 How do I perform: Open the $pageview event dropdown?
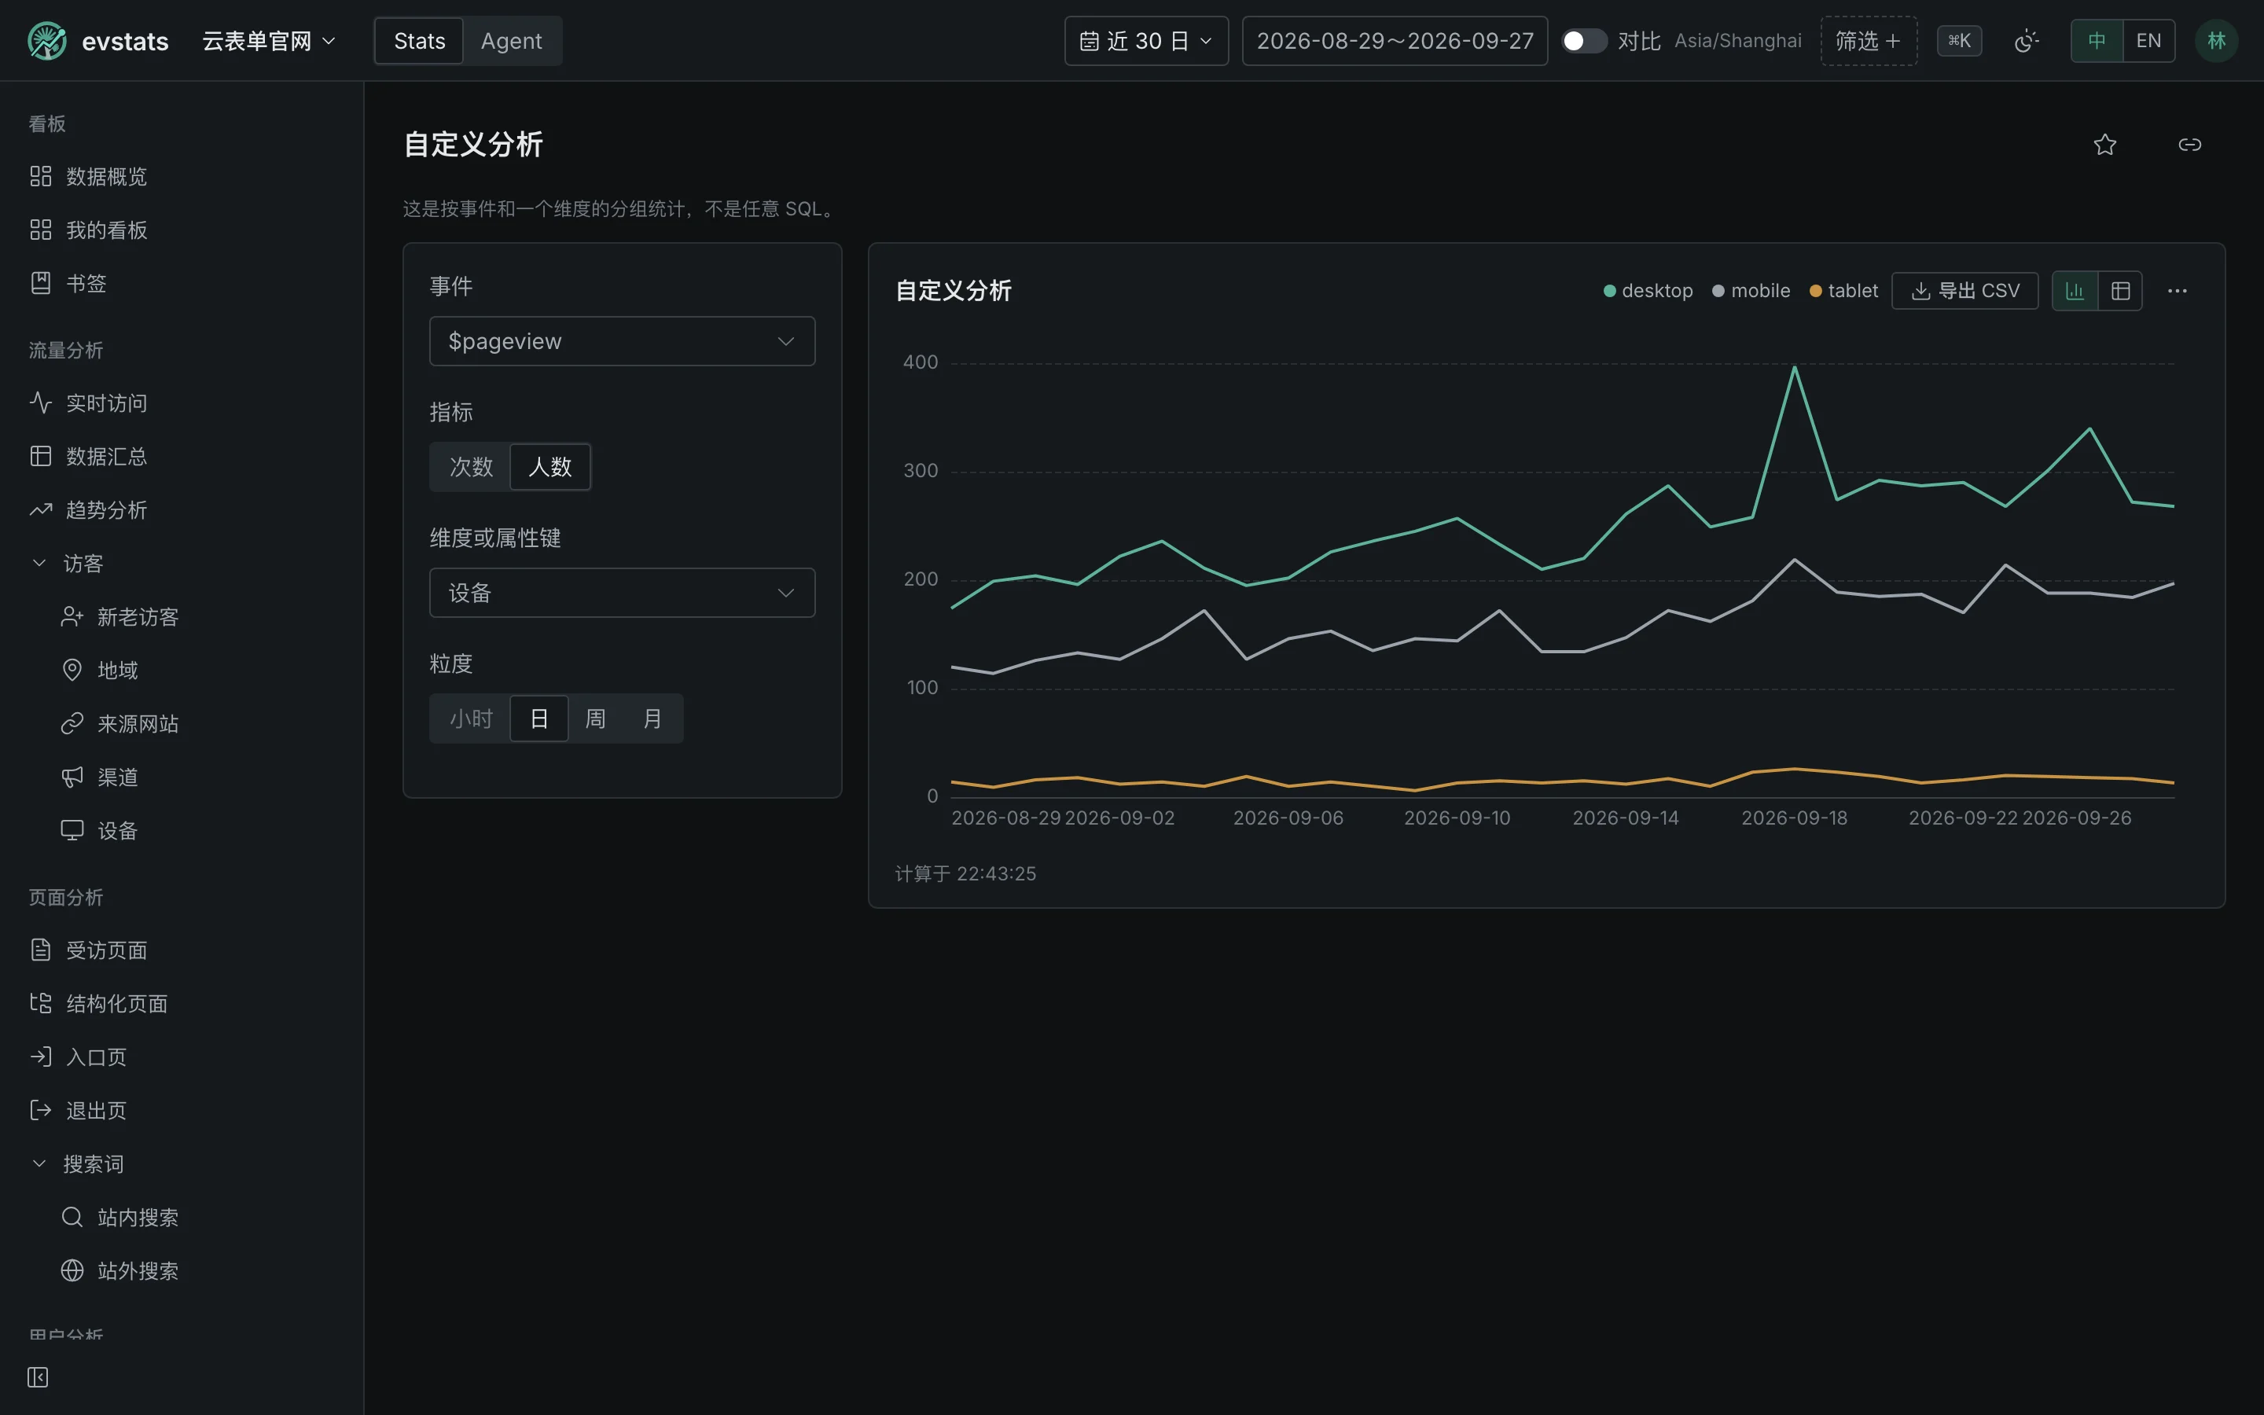622,342
